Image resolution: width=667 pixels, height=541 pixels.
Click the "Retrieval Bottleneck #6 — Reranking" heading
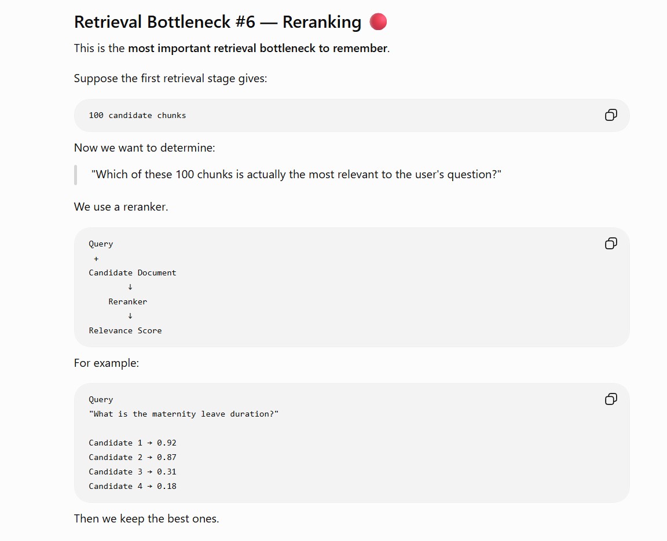tap(217, 22)
